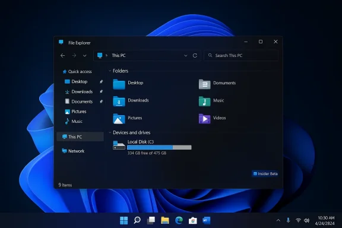The image size is (342, 228).
Task: Select the Downloads folder icon in Folders
Action: (x=119, y=102)
